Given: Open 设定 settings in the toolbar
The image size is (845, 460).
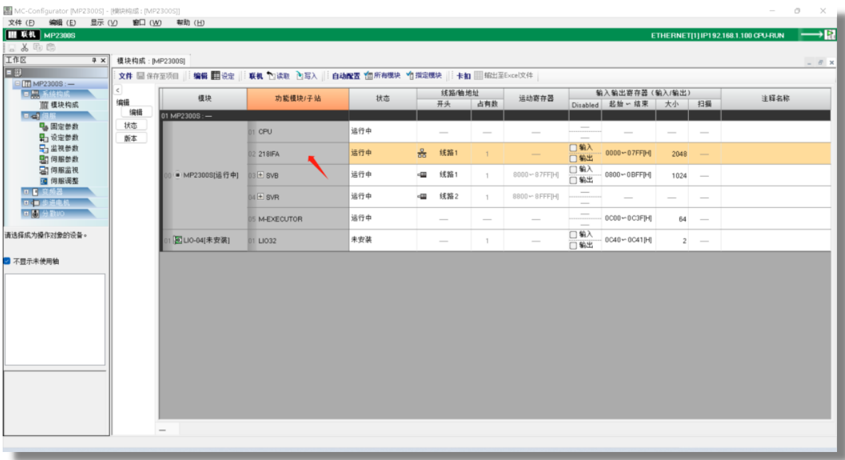Looking at the screenshot, I should [x=223, y=76].
